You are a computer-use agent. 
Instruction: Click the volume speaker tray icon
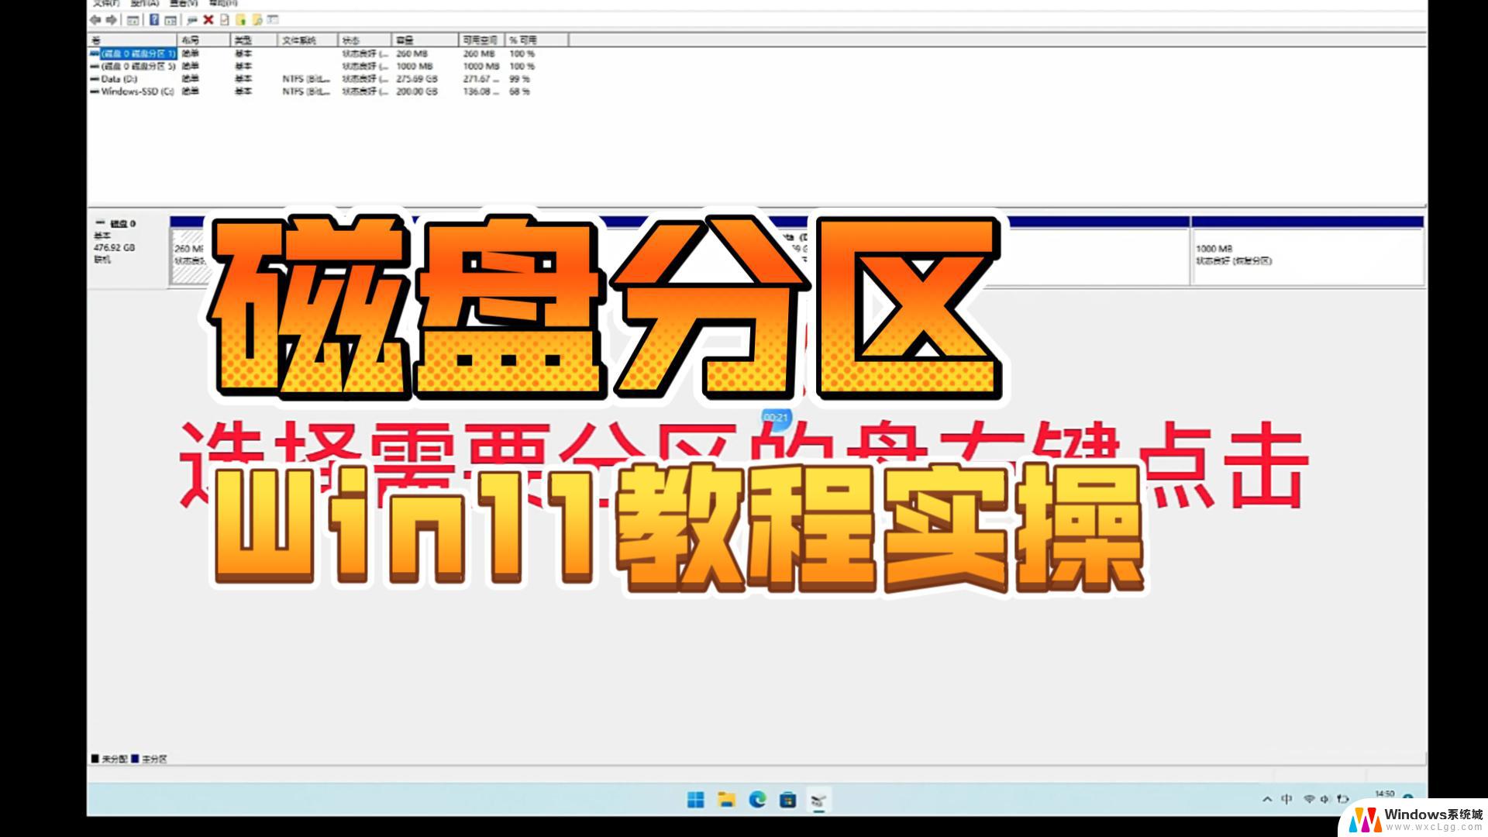click(x=1324, y=799)
